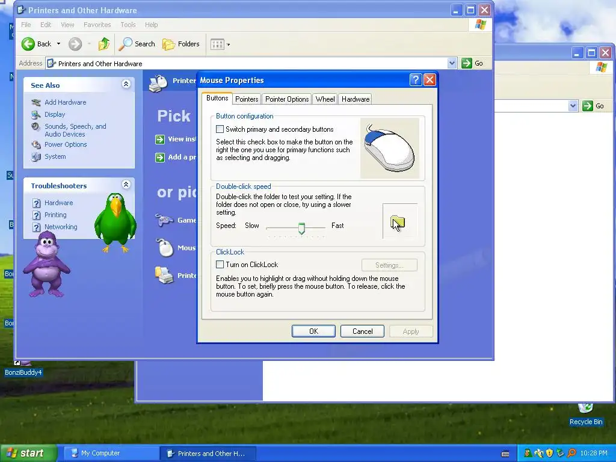Image resolution: width=616 pixels, height=462 pixels.
Task: Click the Power Options icon
Action: (x=36, y=144)
